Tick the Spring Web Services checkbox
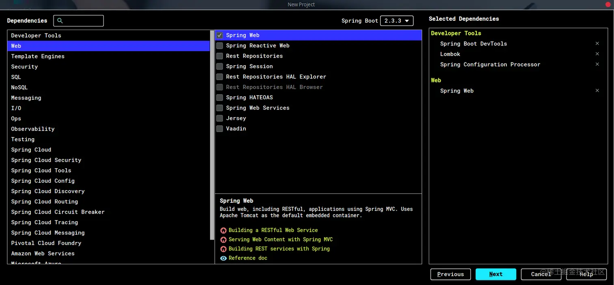The width and height of the screenshot is (614, 285). click(220, 108)
